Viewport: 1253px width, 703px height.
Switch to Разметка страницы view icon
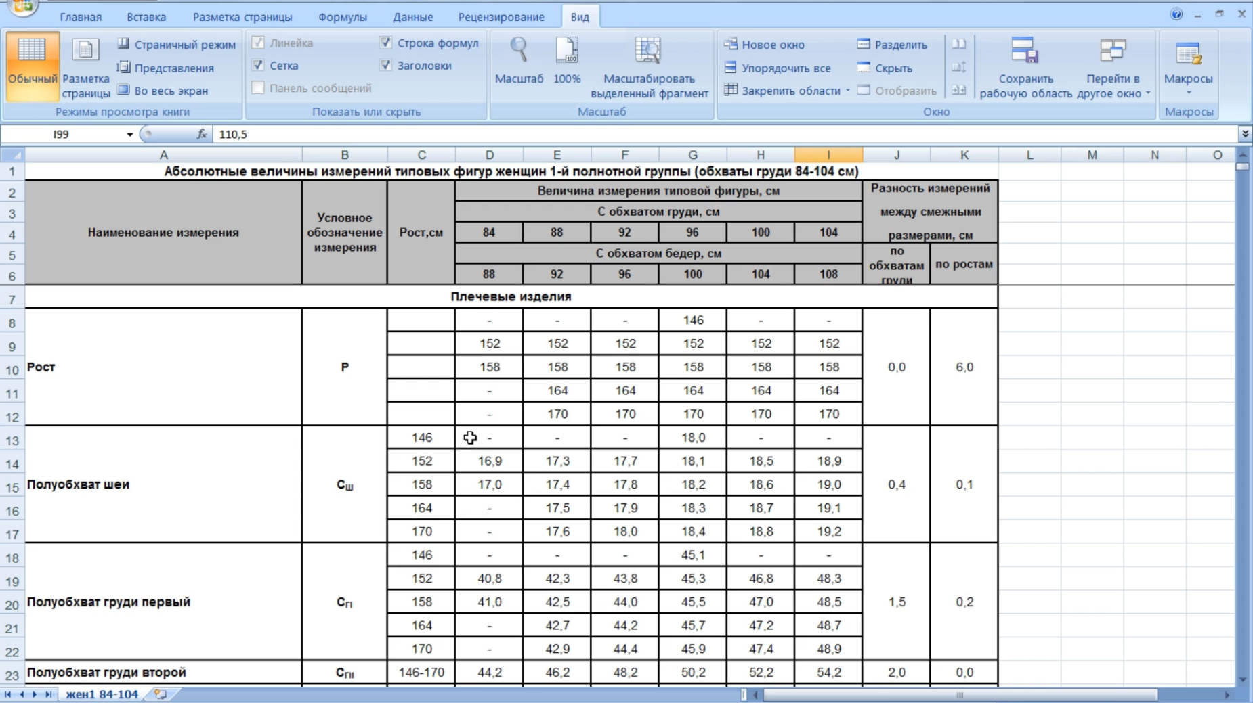point(85,50)
